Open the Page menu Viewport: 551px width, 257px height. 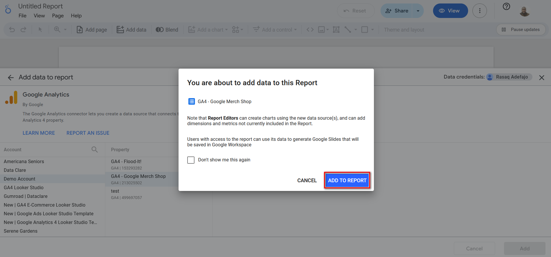coord(58,16)
